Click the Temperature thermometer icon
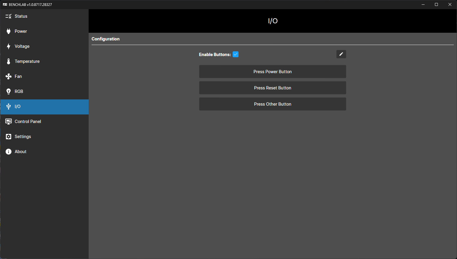This screenshot has width=457, height=259. (x=9, y=61)
